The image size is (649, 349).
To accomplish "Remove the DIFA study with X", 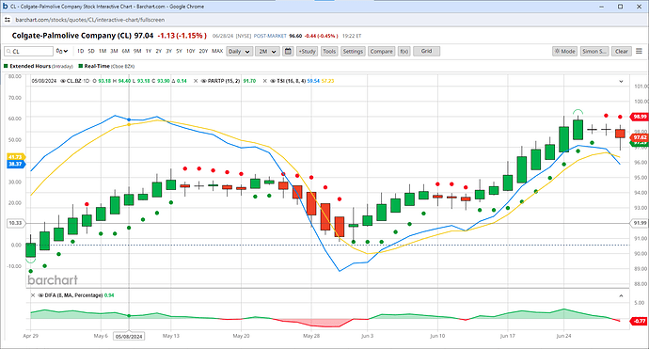I will 33,295.
